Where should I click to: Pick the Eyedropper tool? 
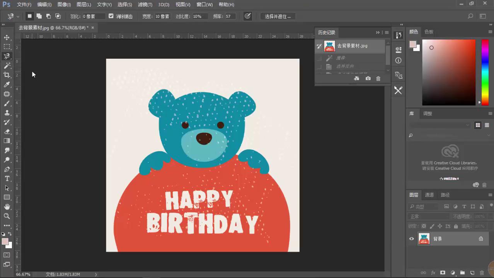click(7, 85)
